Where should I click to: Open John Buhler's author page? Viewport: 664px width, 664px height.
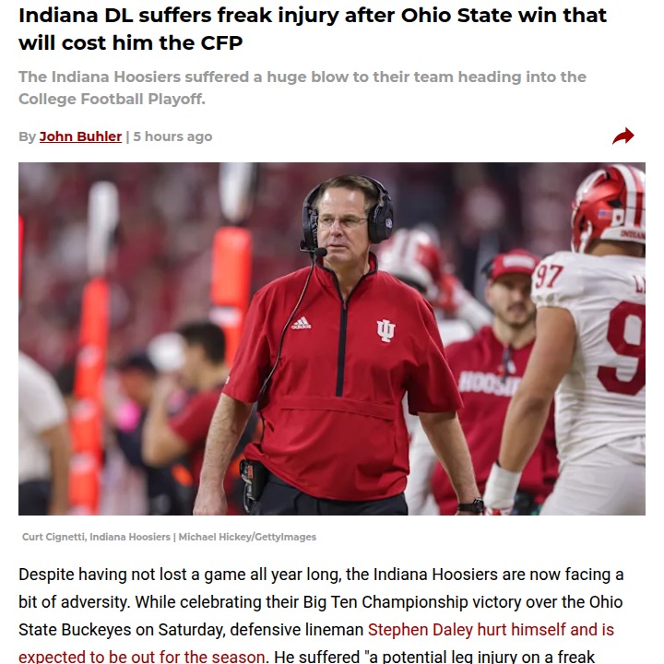point(80,136)
